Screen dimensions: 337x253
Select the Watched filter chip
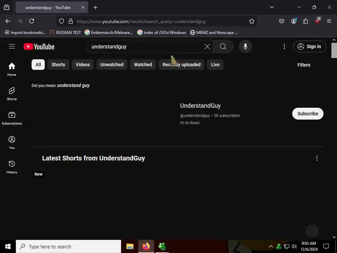(x=143, y=65)
